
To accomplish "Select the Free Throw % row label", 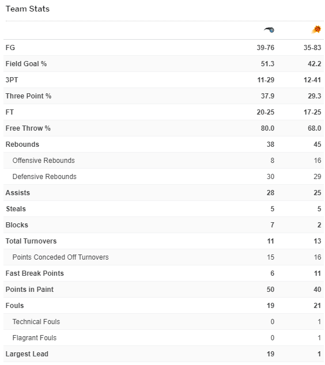I will pyautogui.click(x=28, y=128).
